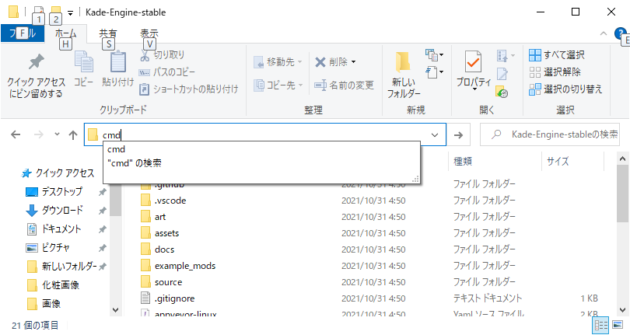Select the .vscode folder
Screen dimensions: 630x335
coord(170,201)
